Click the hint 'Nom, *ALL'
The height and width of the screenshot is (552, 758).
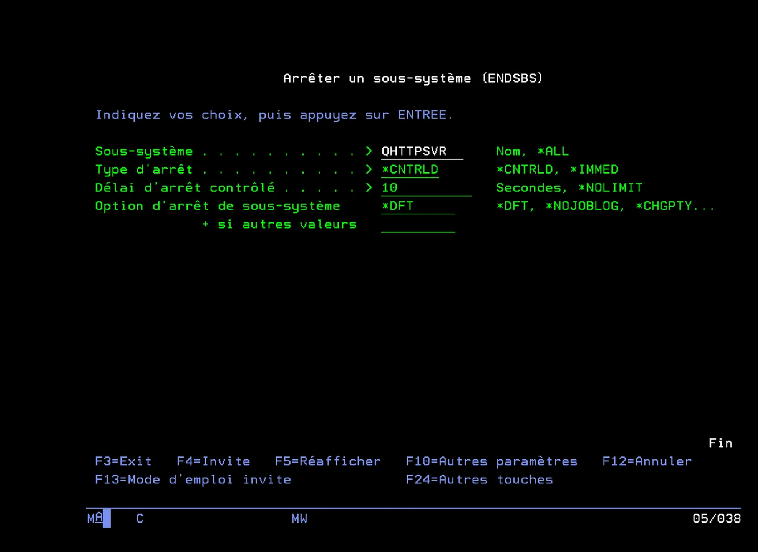pyautogui.click(x=533, y=152)
